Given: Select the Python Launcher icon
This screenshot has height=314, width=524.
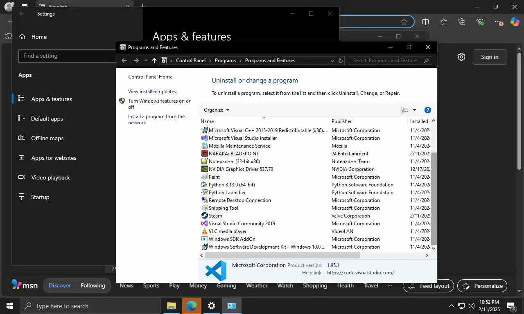Looking at the screenshot, I should [x=205, y=193].
